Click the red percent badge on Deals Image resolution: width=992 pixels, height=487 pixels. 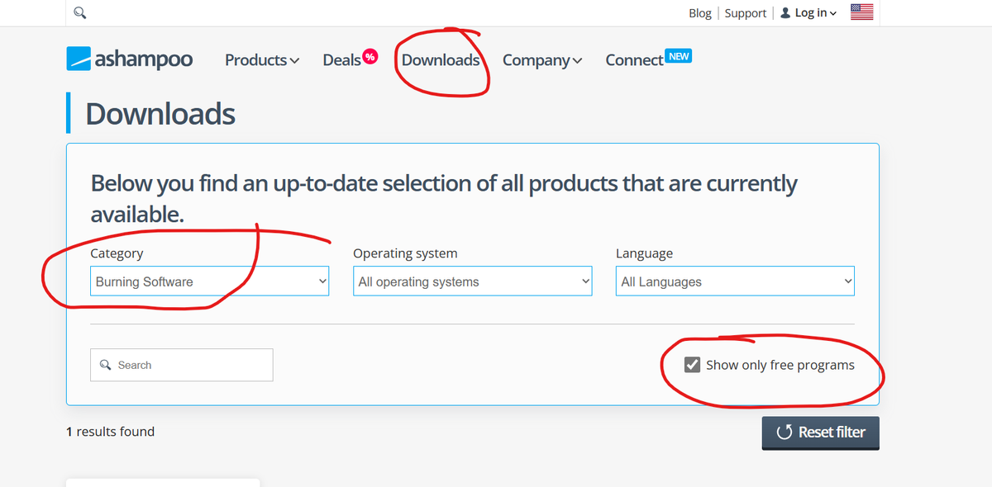point(370,56)
